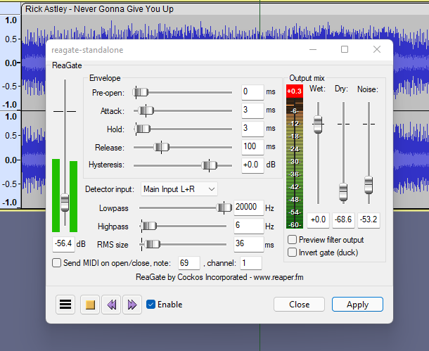Click the Apply button

pos(357,304)
